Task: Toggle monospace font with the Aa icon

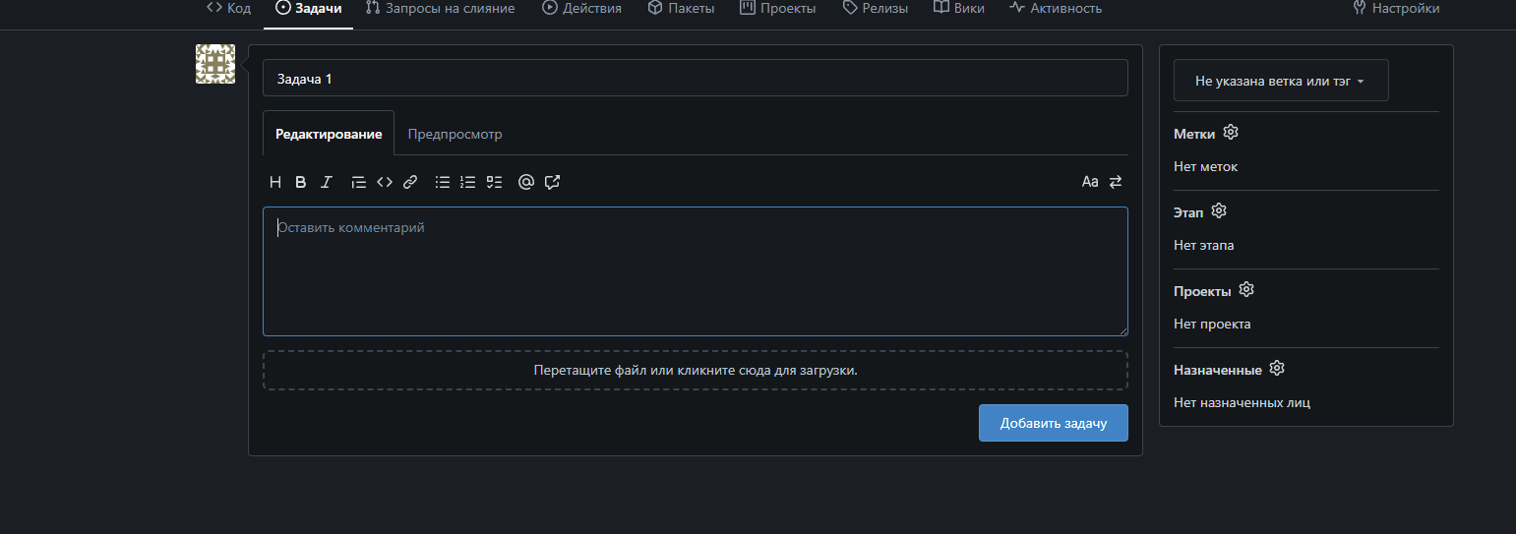Action: 1090,182
